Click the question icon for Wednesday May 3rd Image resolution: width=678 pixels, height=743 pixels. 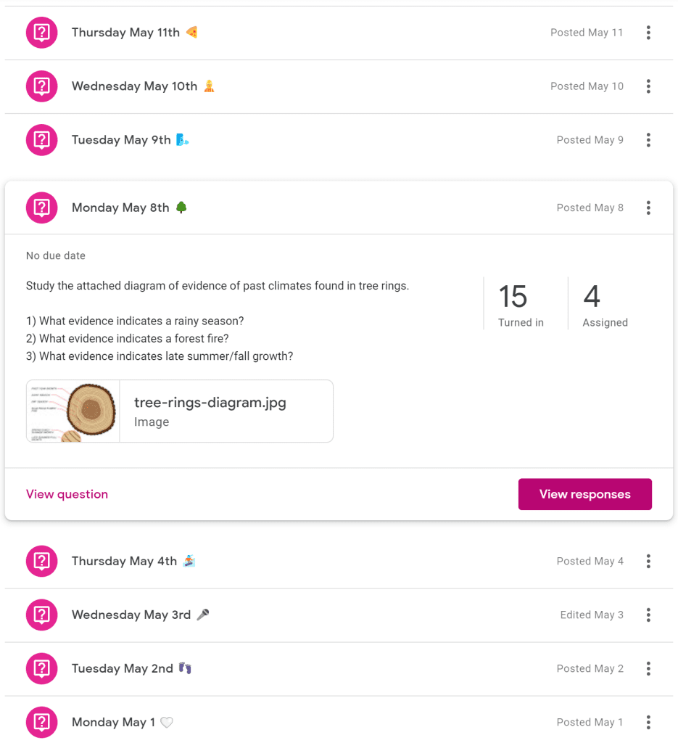pos(41,615)
